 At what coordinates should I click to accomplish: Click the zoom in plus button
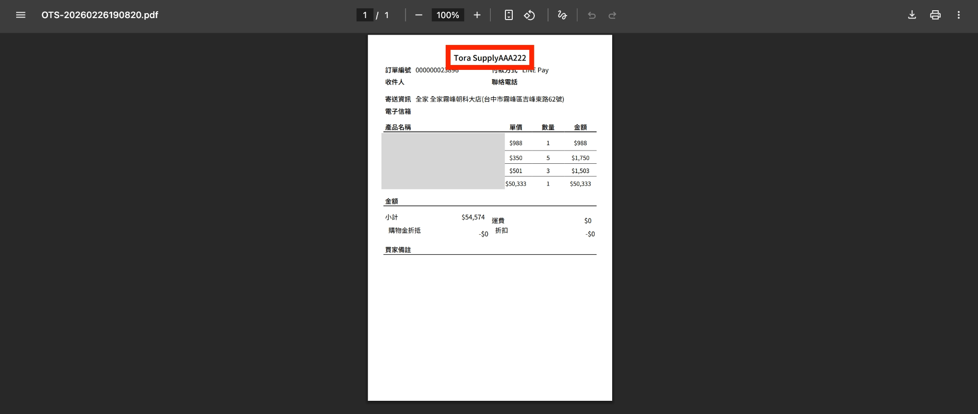[x=477, y=15]
